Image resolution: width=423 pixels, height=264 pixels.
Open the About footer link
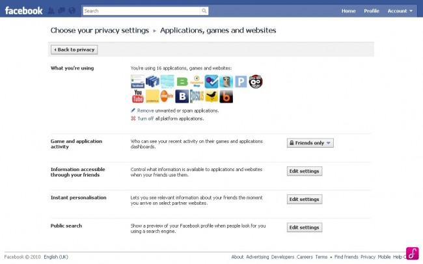point(238,257)
